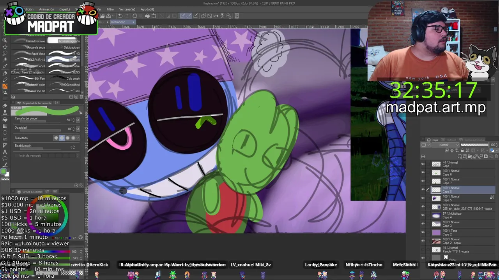Click the green foreground color swatch
Viewport: 499px width, 280px height.
[x=4, y=172]
